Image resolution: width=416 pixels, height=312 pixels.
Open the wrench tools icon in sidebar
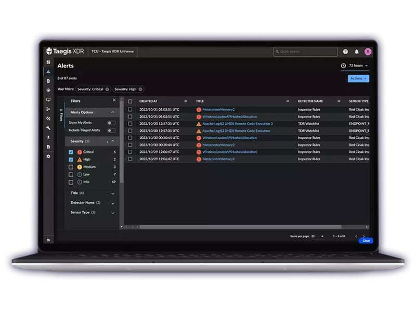48,128
